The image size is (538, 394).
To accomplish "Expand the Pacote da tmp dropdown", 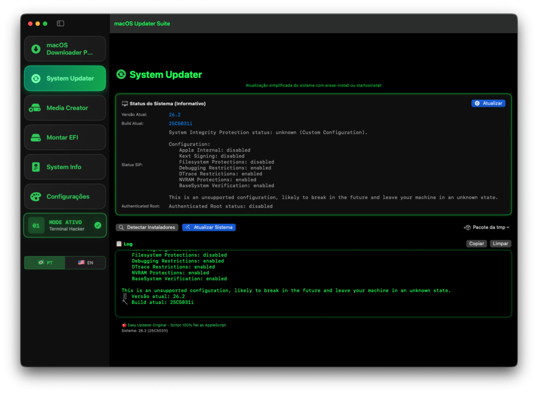I will [486, 227].
